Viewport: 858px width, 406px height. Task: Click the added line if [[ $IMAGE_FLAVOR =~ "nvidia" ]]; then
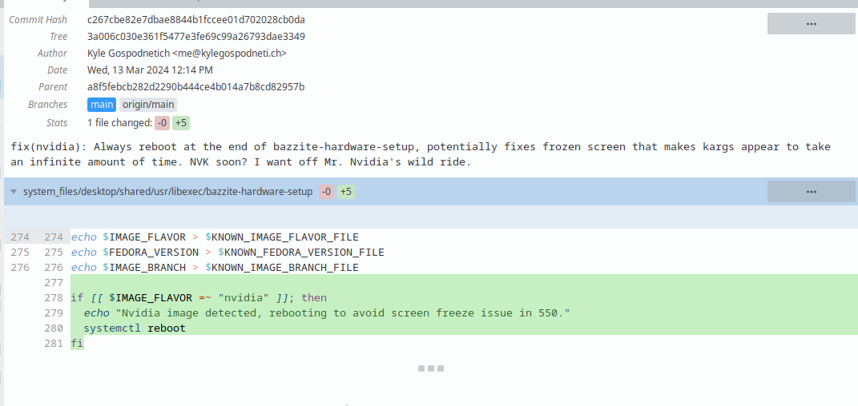point(199,297)
